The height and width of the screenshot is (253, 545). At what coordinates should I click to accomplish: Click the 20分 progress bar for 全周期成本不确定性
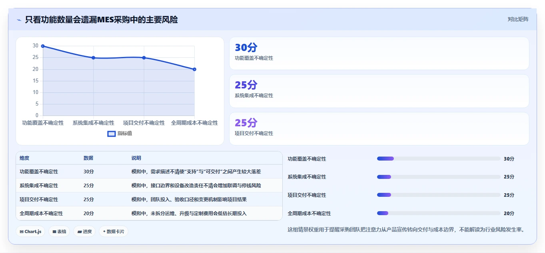(439, 213)
